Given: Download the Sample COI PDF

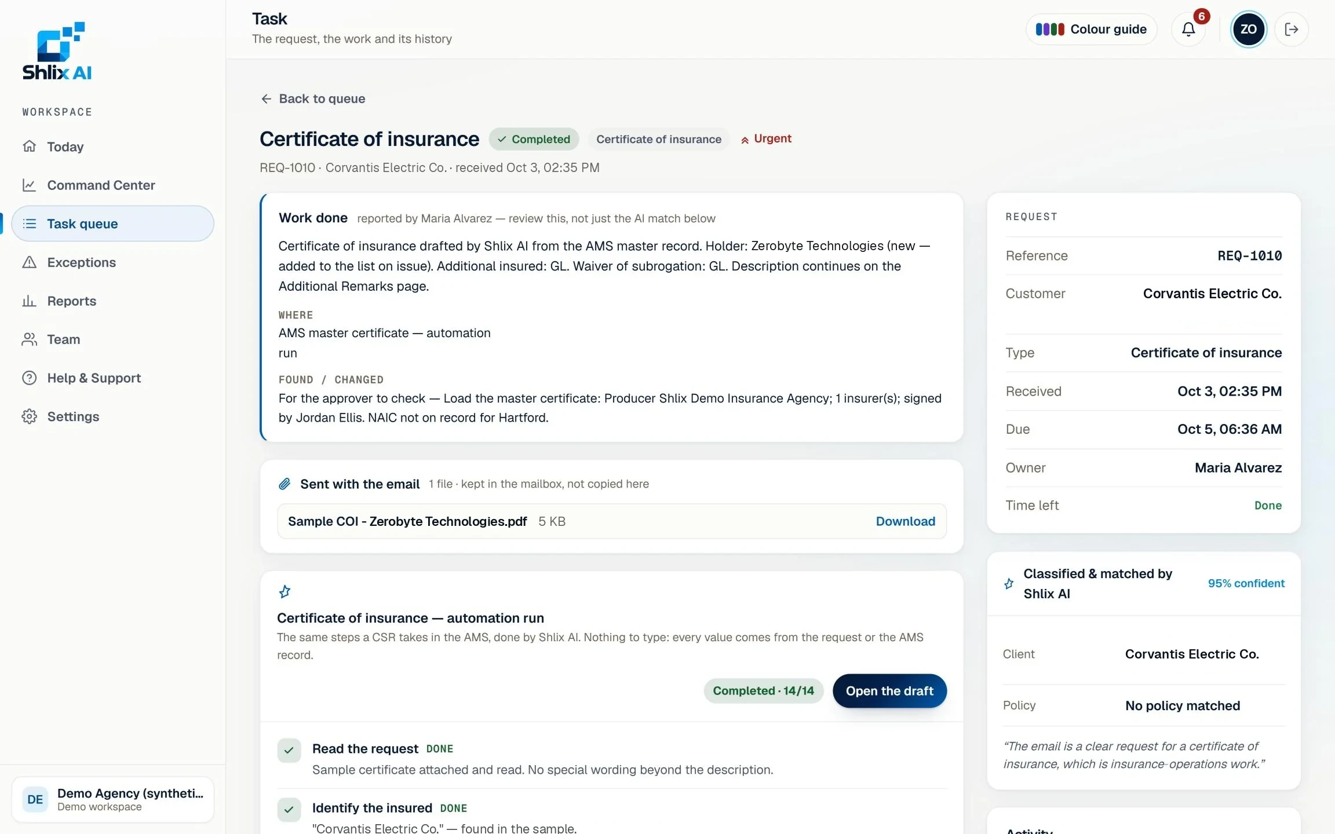Looking at the screenshot, I should (x=905, y=521).
